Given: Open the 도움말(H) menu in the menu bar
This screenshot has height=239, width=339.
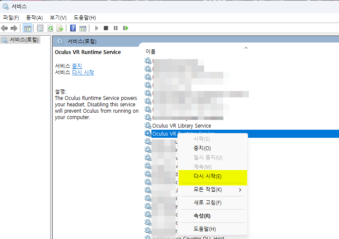Looking at the screenshot, I should (85, 18).
